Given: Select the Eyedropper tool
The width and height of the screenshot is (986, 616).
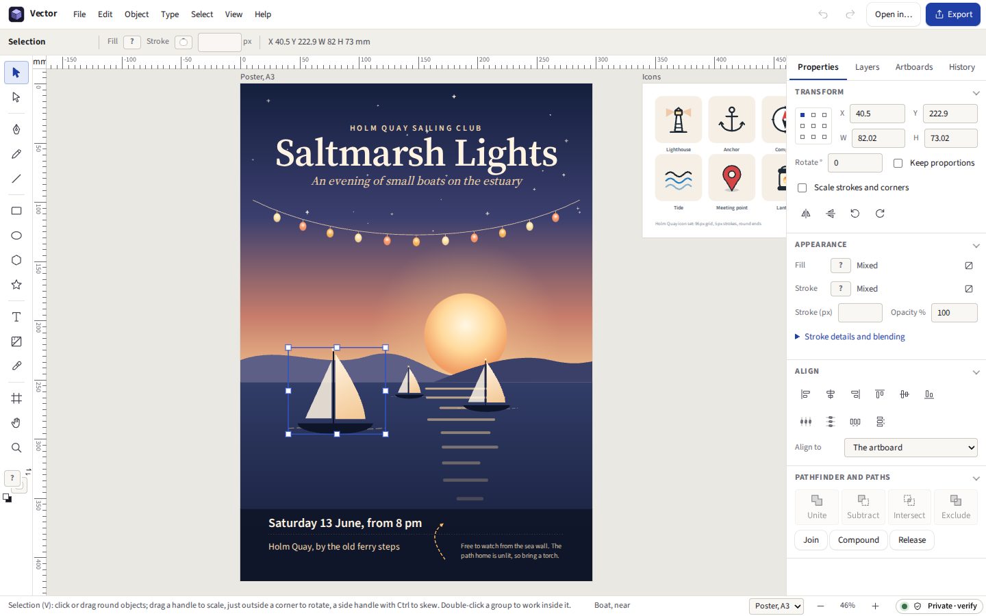Looking at the screenshot, I should [16, 366].
